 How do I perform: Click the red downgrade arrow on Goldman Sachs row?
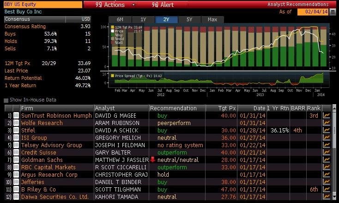[x=152, y=160]
